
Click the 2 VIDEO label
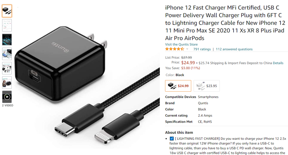(7, 105)
